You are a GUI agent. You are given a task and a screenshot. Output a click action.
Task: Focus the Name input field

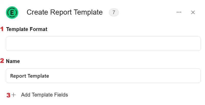(x=103, y=76)
